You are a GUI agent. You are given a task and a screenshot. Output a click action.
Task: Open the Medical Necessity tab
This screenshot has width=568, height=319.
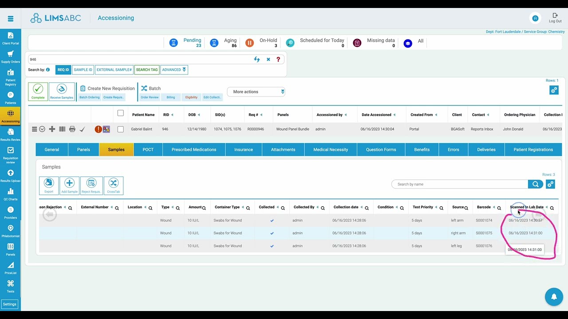click(x=331, y=150)
